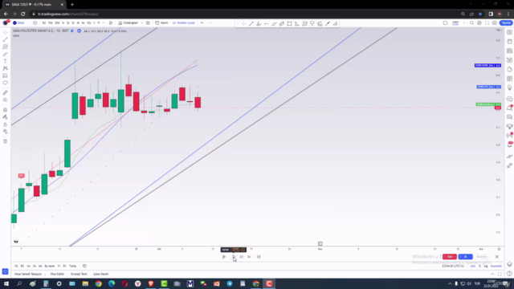Image resolution: width=514 pixels, height=289 pixels.
Task: Undo the last action arrow
Action: [202, 23]
